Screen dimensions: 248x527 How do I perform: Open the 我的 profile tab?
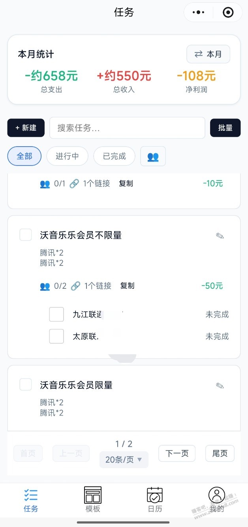tap(217, 500)
